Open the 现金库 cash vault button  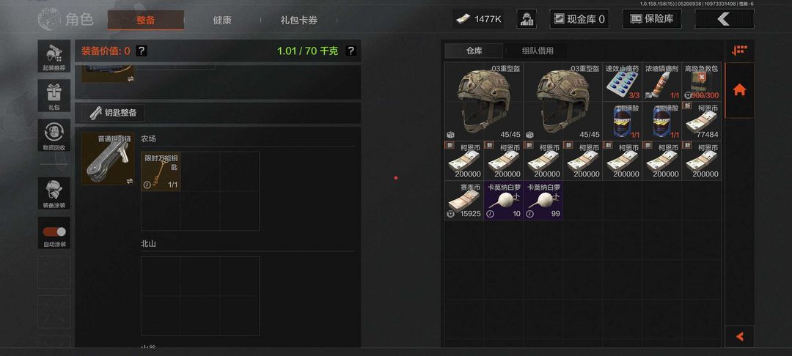[x=579, y=19]
